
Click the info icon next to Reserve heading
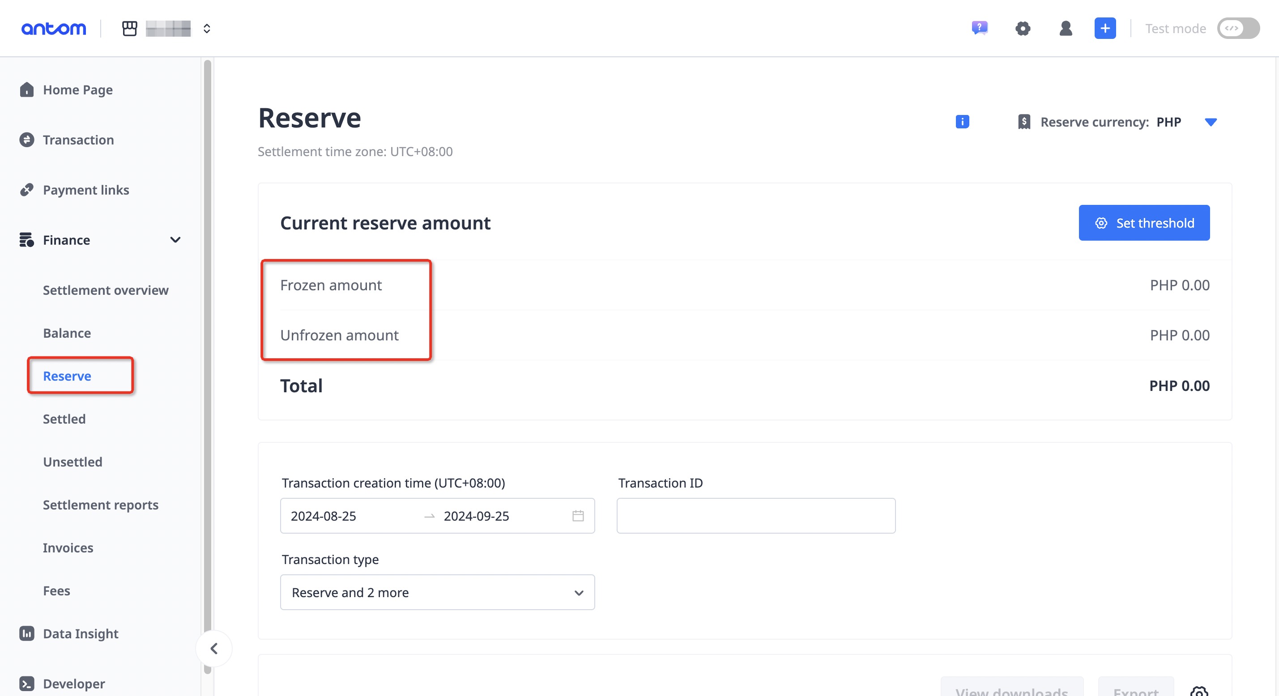pyautogui.click(x=962, y=122)
